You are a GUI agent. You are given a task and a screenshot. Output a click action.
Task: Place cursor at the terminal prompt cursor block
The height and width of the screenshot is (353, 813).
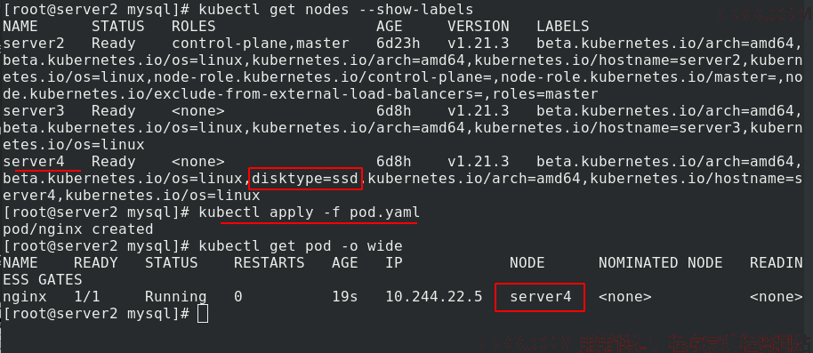[203, 314]
